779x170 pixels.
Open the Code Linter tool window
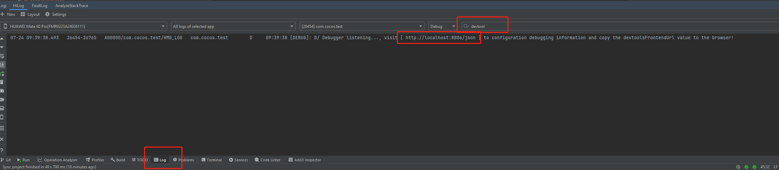click(x=268, y=160)
